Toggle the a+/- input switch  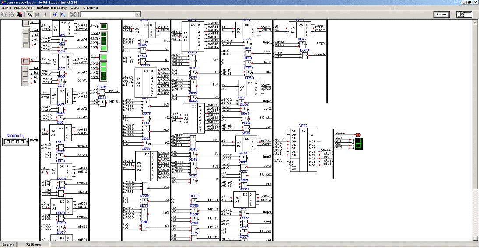coord(26,22)
